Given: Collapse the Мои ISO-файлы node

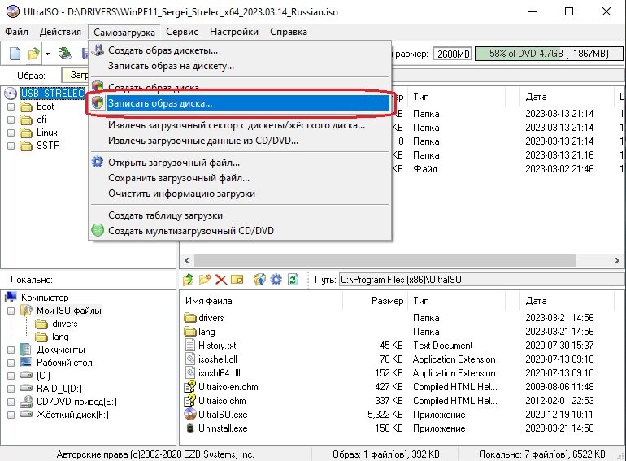Looking at the screenshot, I should tap(11, 311).
